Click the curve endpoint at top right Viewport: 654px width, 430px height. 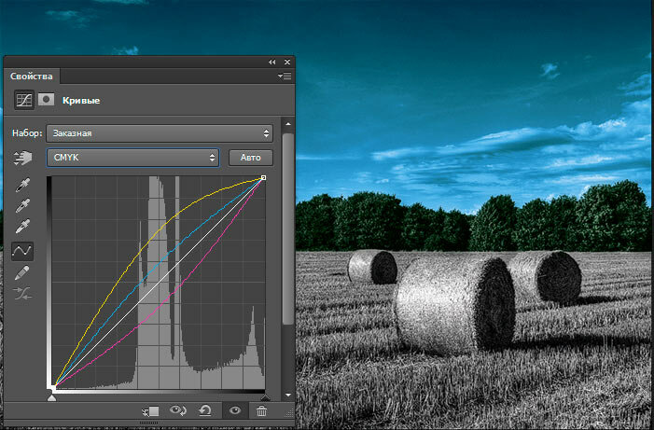click(263, 177)
